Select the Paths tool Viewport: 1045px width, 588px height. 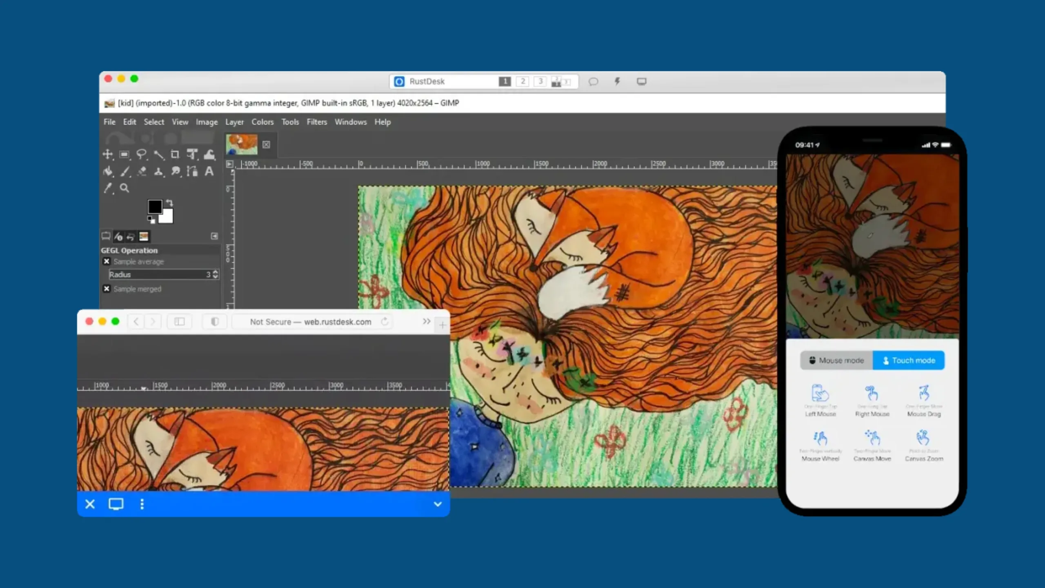(x=192, y=171)
